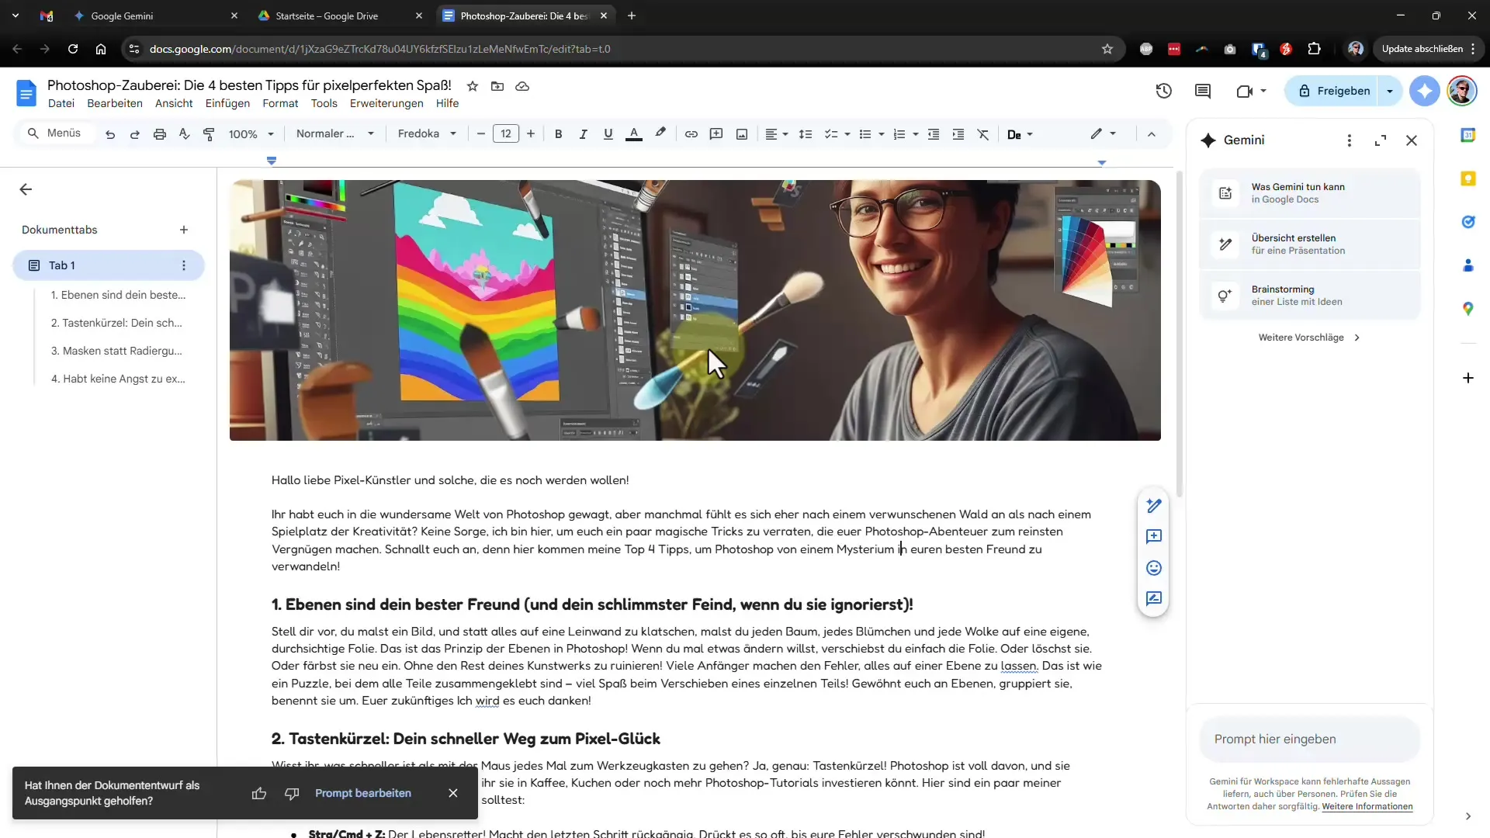Open the version history clock icon
The image size is (1490, 838).
click(1163, 91)
